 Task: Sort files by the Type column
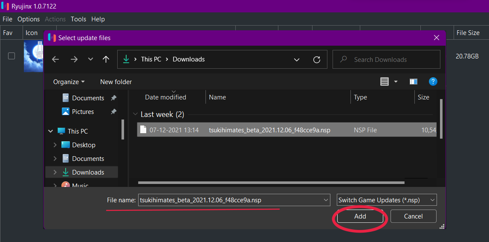(360, 97)
